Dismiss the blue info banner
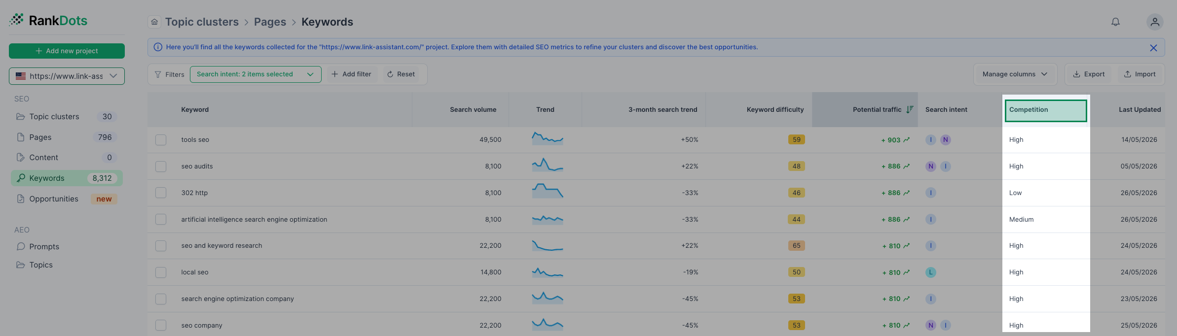The image size is (1177, 336). point(1153,48)
